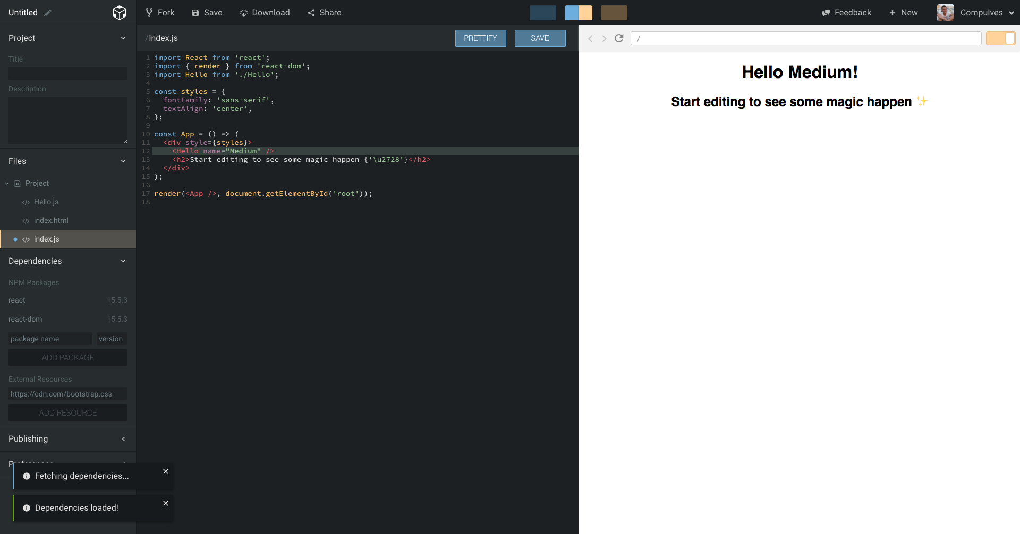Click the browser refresh icon in the preview
The width and height of the screenshot is (1020, 534).
(x=619, y=38)
